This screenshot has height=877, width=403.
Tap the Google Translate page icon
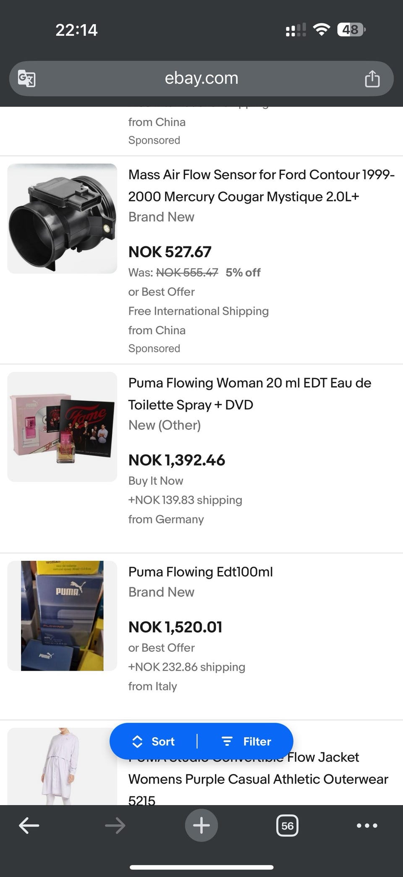pos(26,79)
